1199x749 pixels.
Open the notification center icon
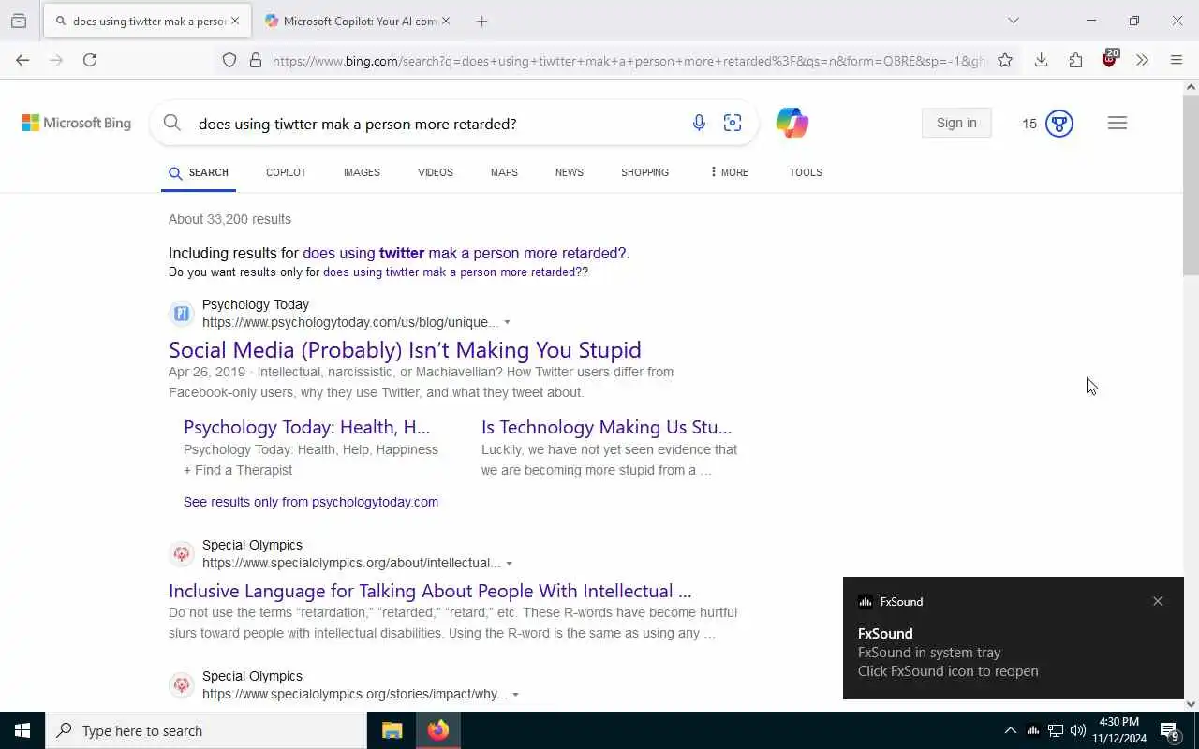pos(1169,730)
